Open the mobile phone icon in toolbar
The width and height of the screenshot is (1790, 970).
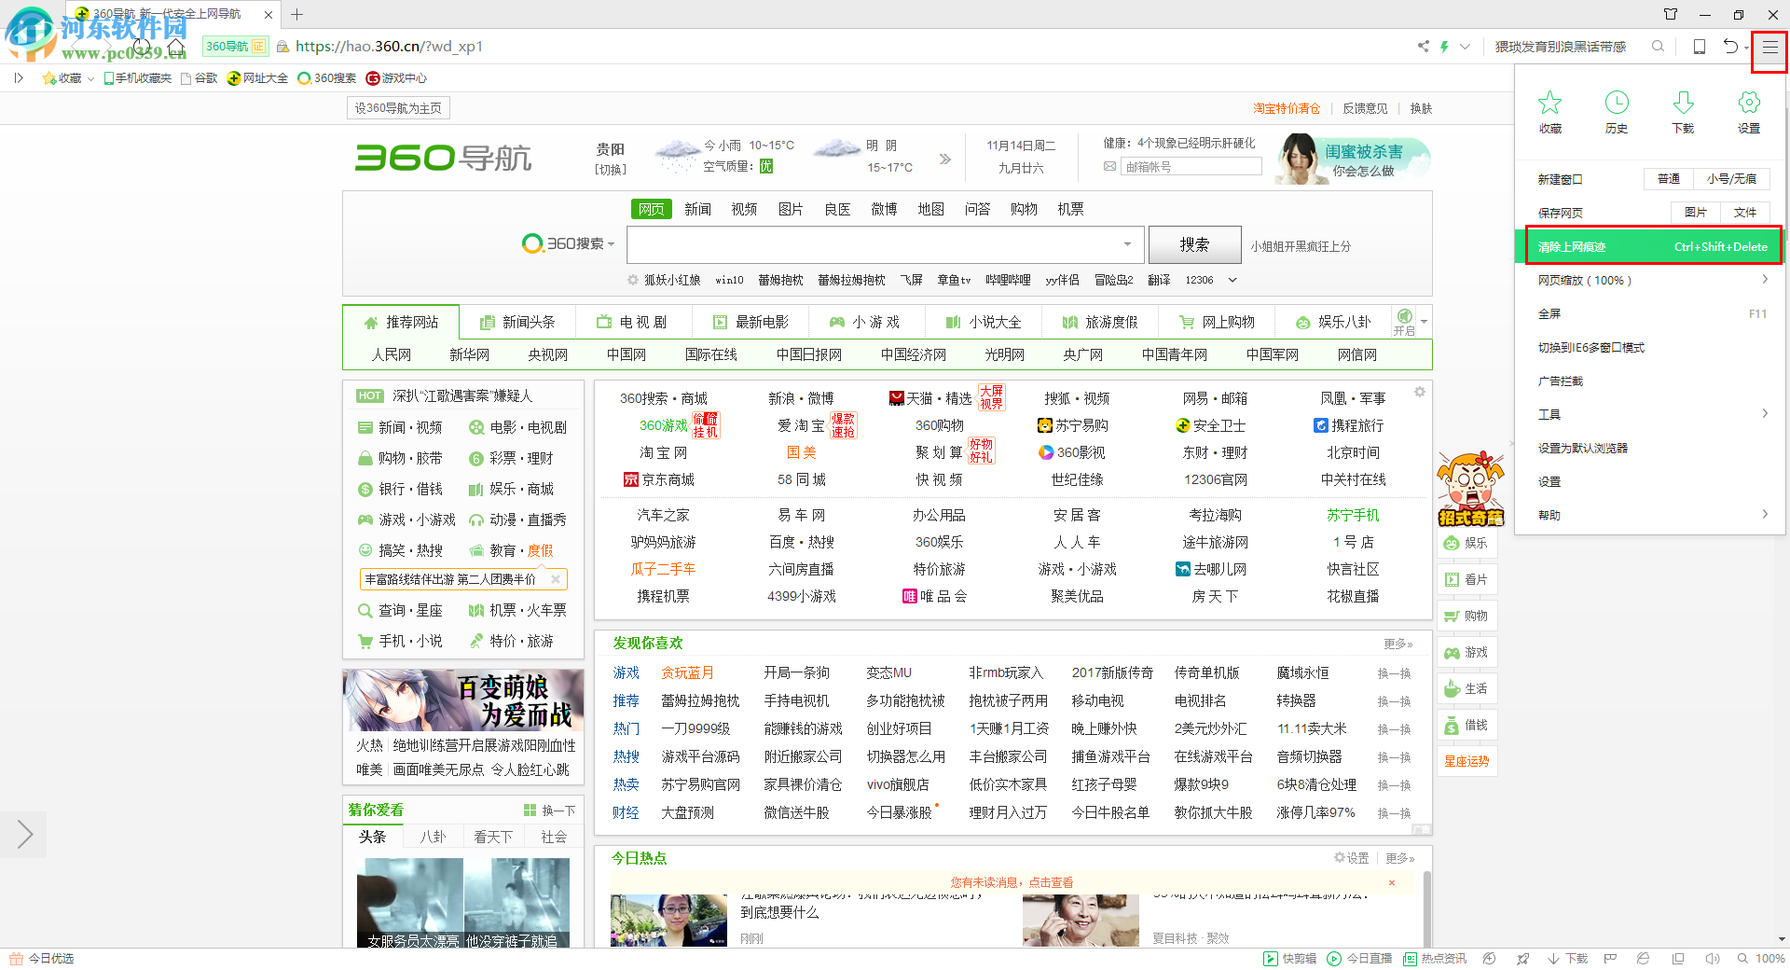pos(1700,47)
